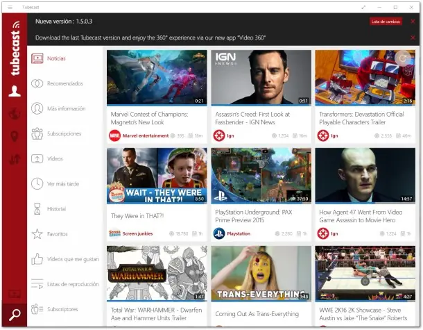The width and height of the screenshot is (423, 330).
Task: Click the Lista de cambios button
Action: point(386,22)
